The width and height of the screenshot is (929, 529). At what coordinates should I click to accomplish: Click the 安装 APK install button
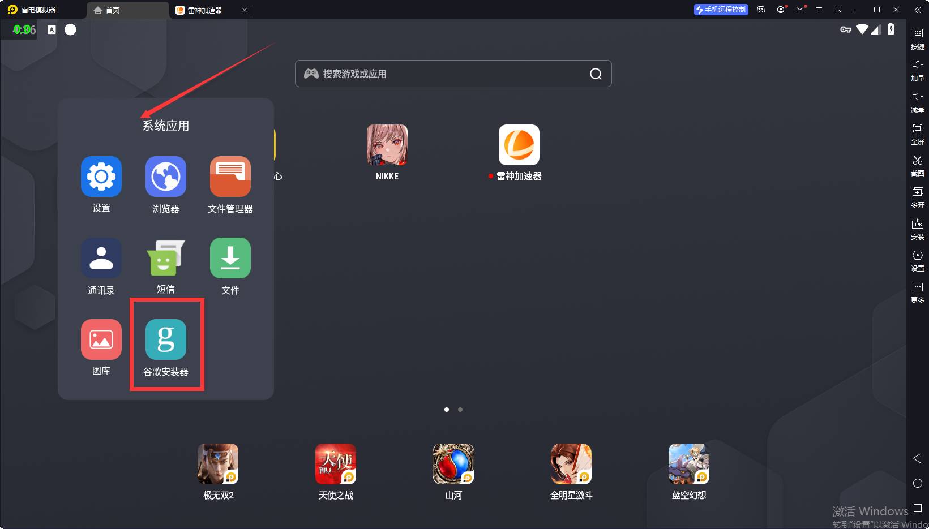tap(918, 229)
